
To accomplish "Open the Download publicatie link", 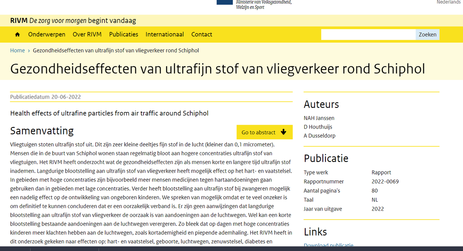I will point(328,246).
